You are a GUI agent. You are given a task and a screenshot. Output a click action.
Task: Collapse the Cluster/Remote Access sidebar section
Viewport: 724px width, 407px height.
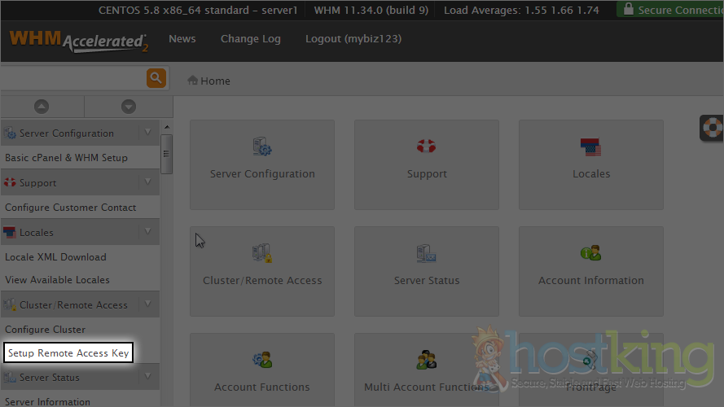[x=147, y=304]
